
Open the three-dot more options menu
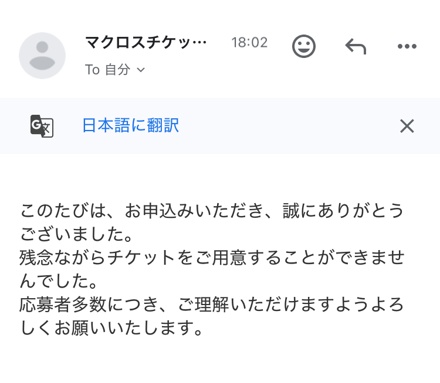[x=407, y=46]
